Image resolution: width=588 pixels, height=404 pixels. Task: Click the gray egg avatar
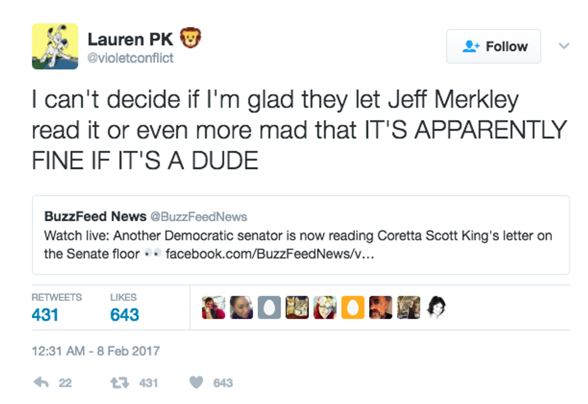[x=269, y=307]
